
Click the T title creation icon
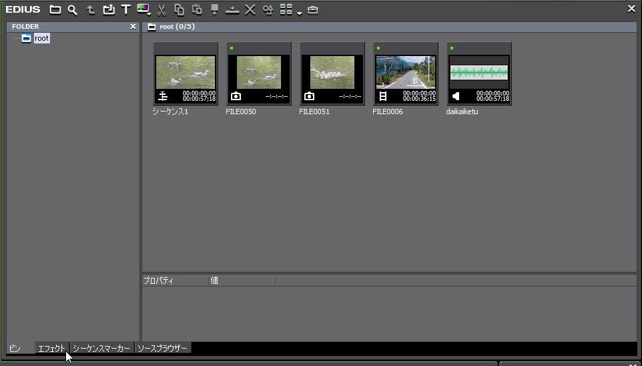125,10
